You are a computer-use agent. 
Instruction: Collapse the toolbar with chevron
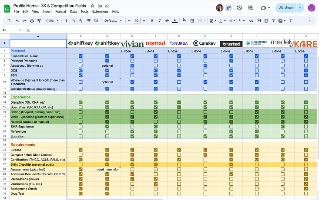point(309,21)
